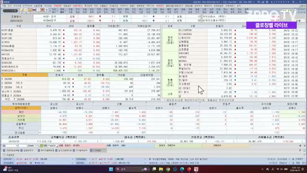The width and height of the screenshot is (307, 173).
Task: Open the KOSDAQ종합 ticker dropdown arrow in status bar
Action: click(145, 159)
